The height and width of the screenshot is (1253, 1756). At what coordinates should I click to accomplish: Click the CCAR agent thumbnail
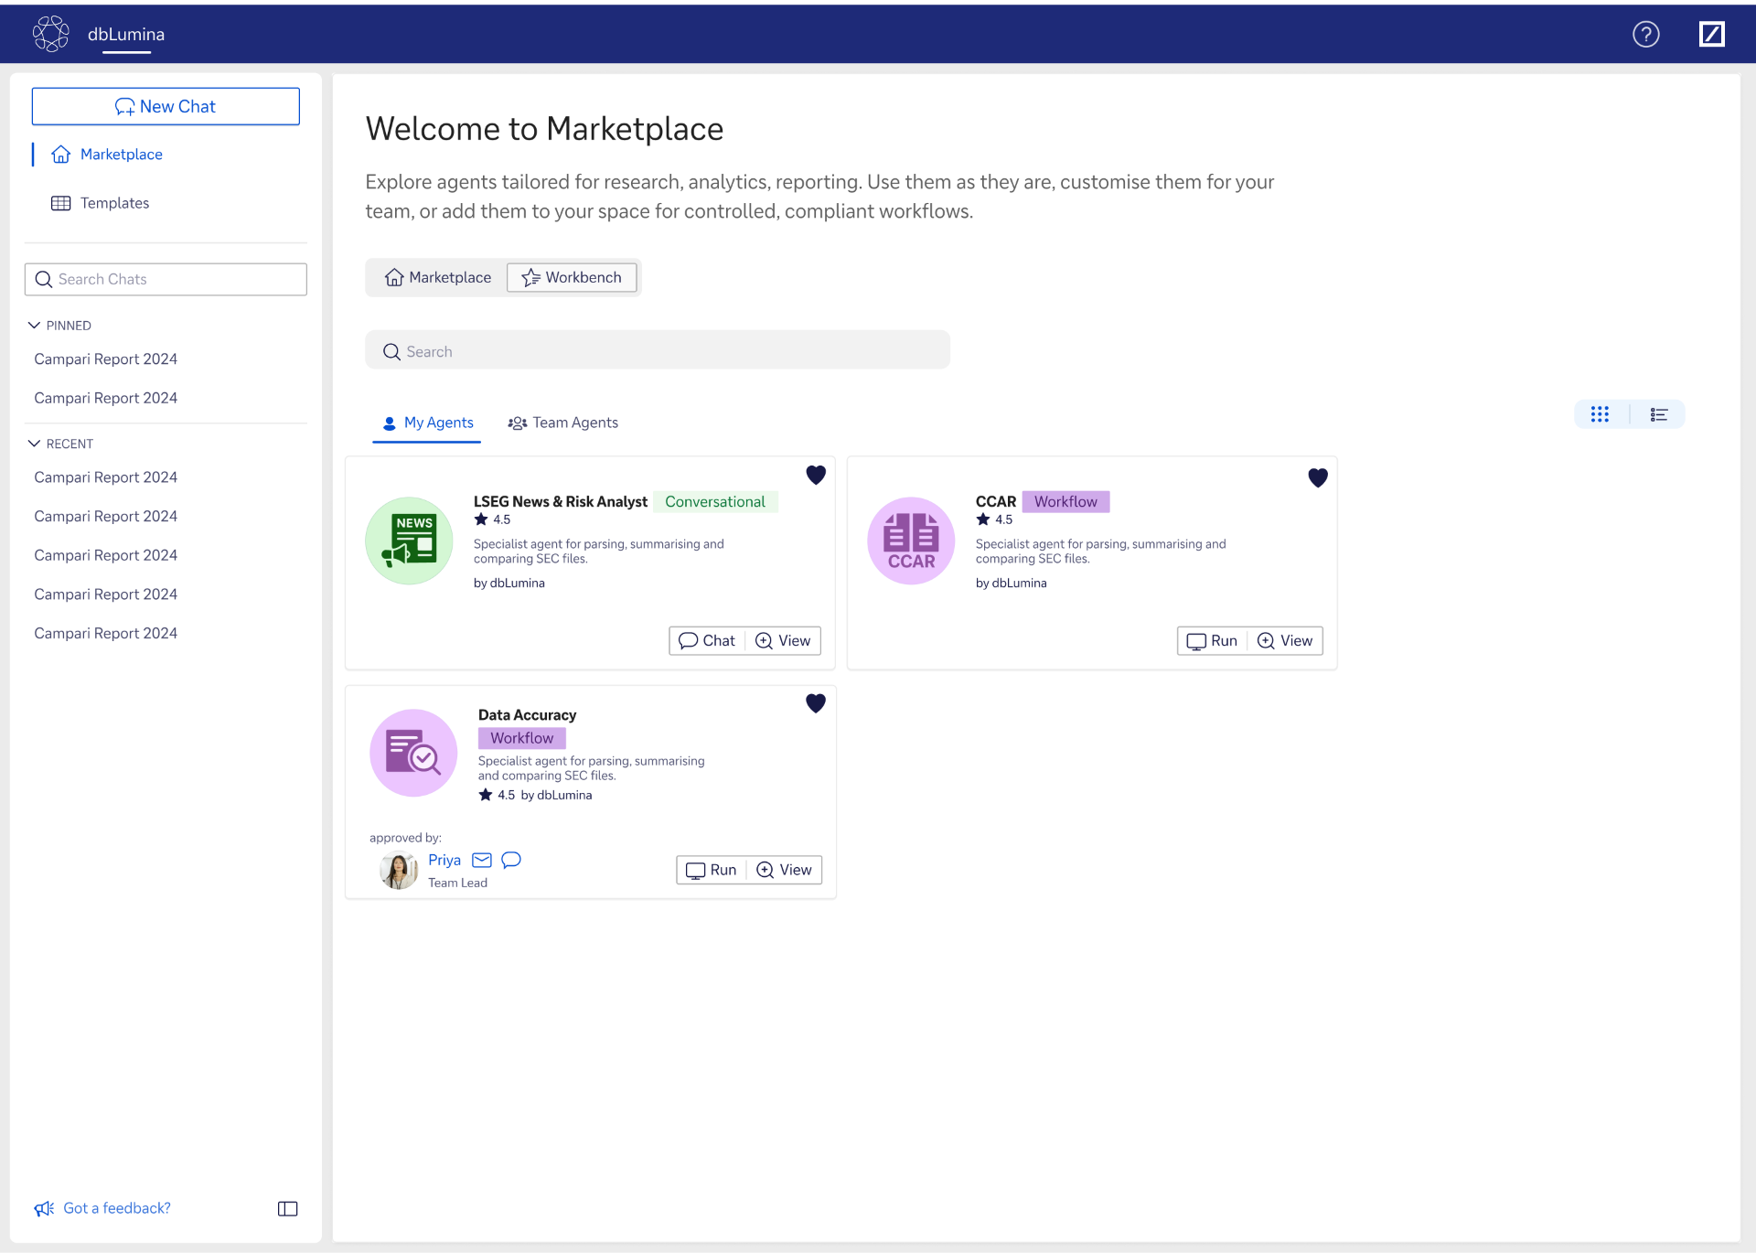point(911,541)
